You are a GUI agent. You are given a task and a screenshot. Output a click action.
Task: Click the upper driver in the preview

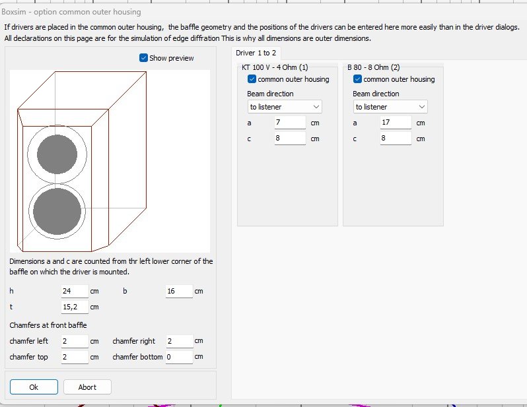(57, 154)
